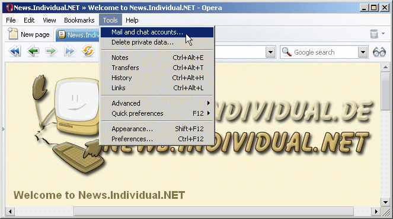
Task: Click the 'Welcome to News.Individual.NET' heading
Action: click(x=99, y=195)
